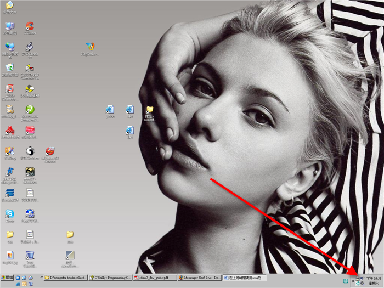
Task: Switch to D:\computer books collect taskbar window
Action: point(66,278)
